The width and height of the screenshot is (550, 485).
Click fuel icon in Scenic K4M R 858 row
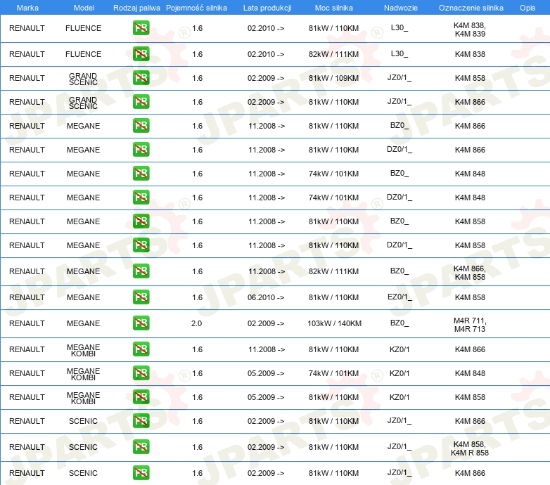pos(141,447)
